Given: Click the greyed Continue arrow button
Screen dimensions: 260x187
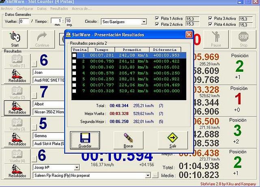Looking at the screenshot, I should (42, 39).
